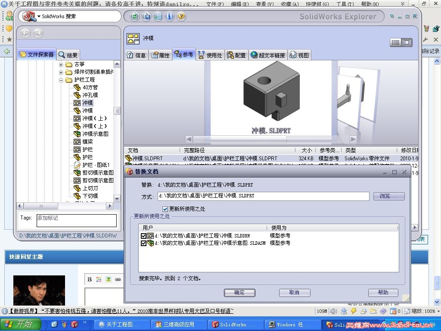
Task: Click the 方式 file path input field
Action: 263,196
